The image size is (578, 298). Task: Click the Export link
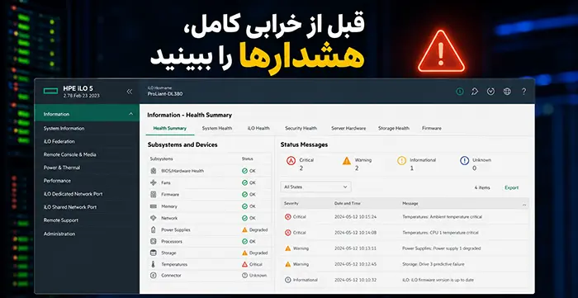pyautogui.click(x=512, y=188)
